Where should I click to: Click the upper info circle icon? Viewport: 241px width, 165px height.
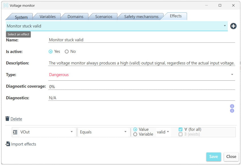click(232, 106)
